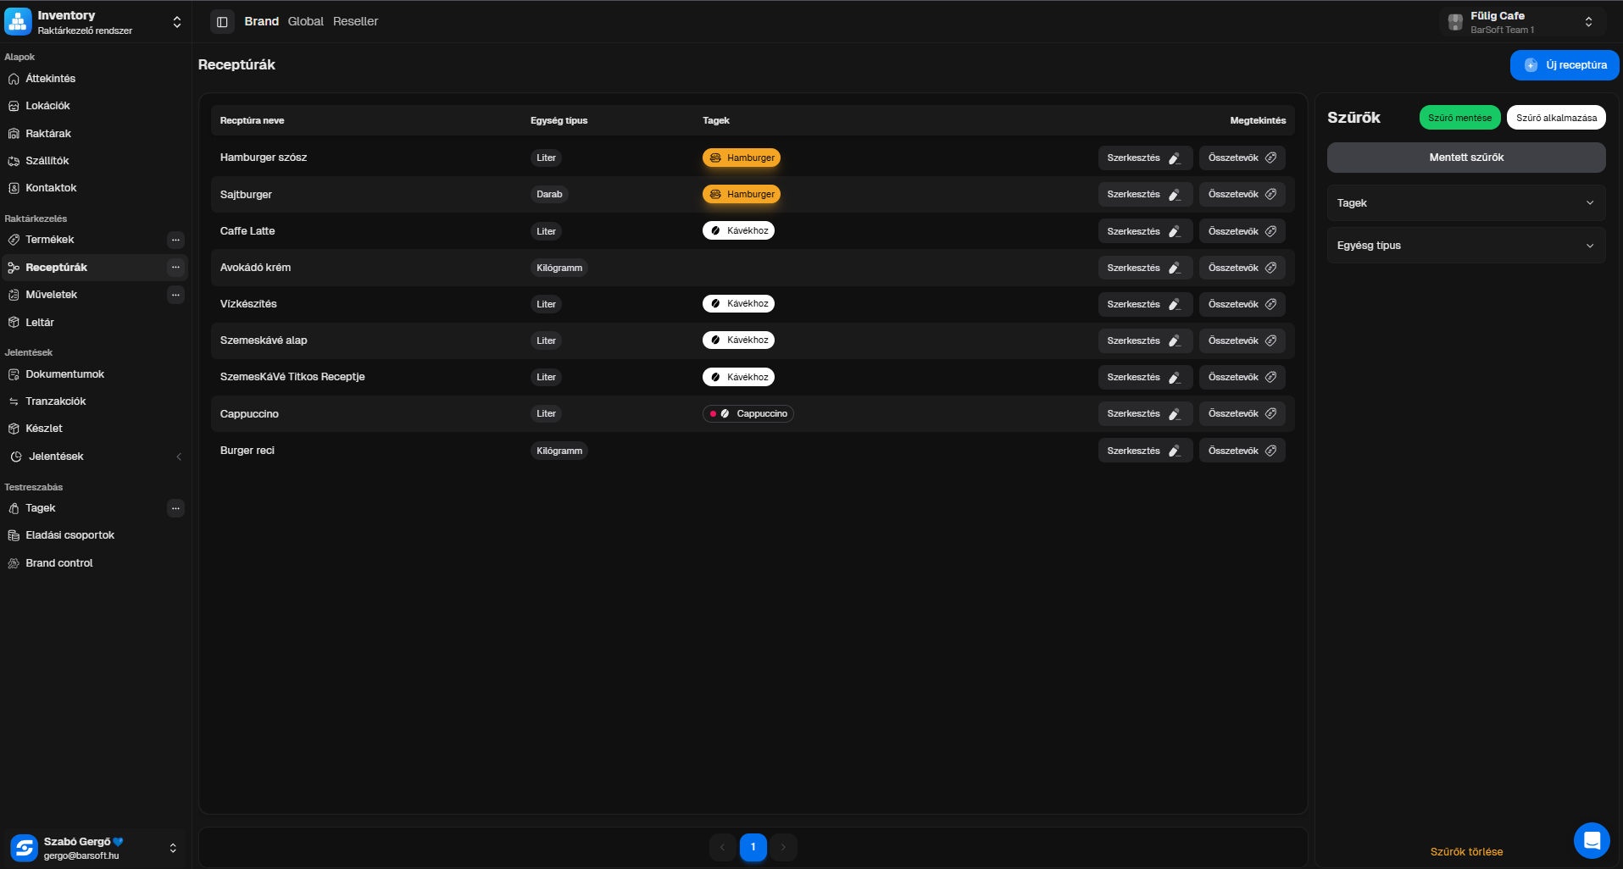The image size is (1623, 869).
Task: Open Leltár in the sidebar
Action: pyautogui.click(x=40, y=323)
